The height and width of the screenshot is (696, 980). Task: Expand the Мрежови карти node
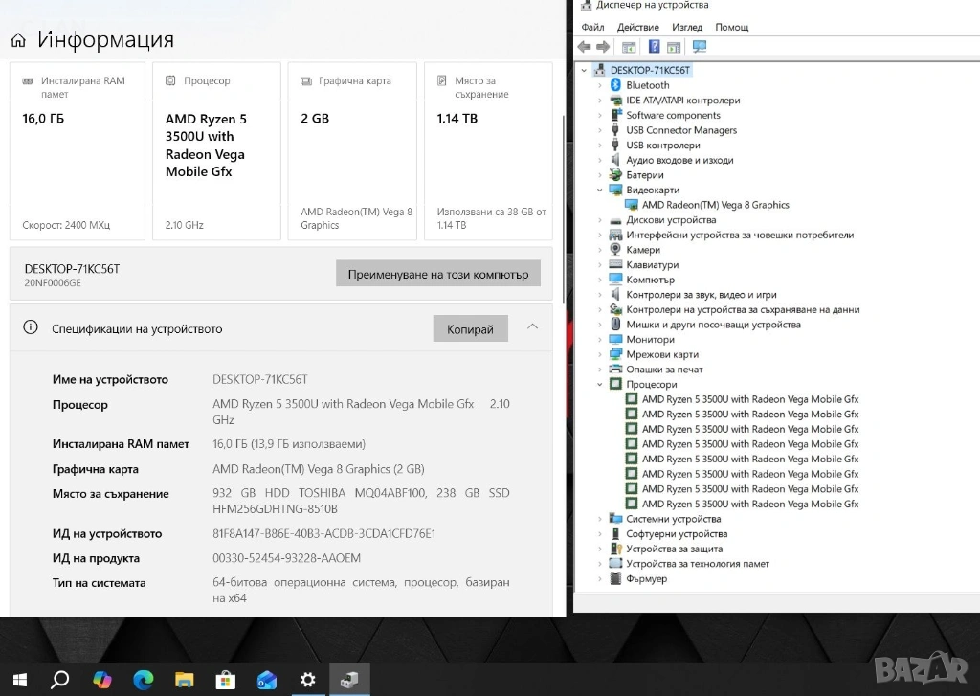coord(600,354)
